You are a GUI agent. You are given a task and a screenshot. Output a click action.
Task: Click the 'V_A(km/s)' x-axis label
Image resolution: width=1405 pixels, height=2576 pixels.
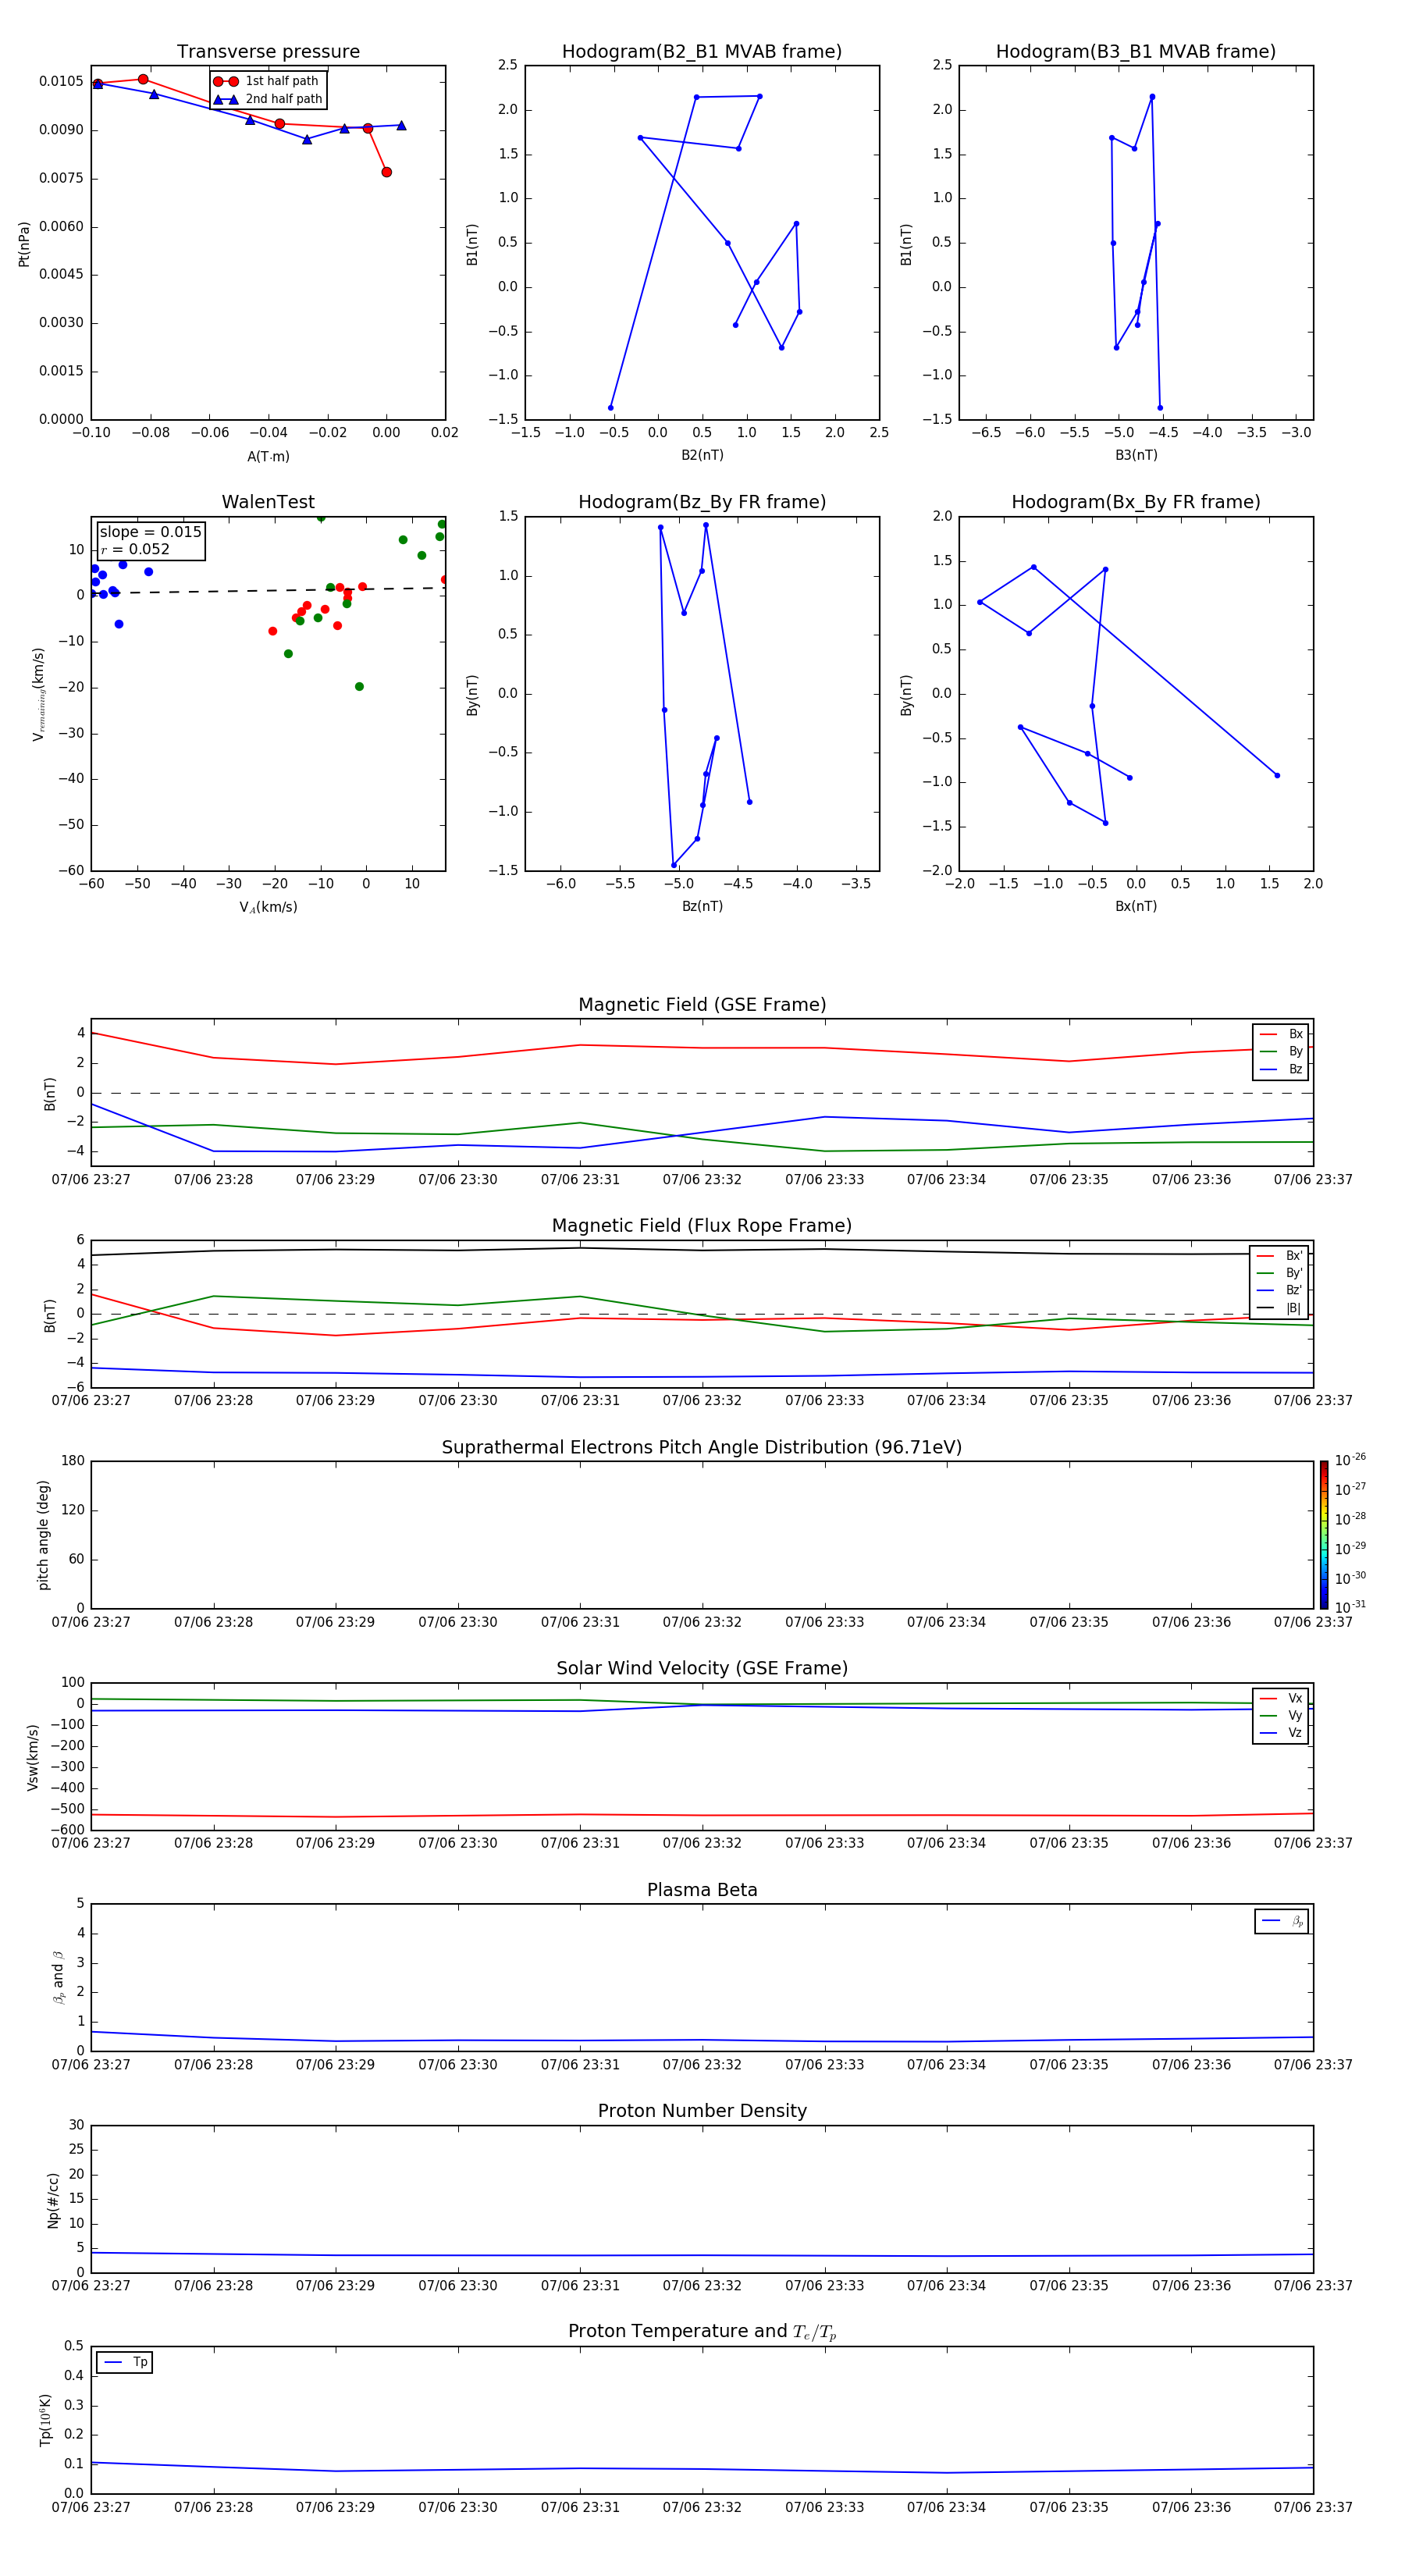268,907
